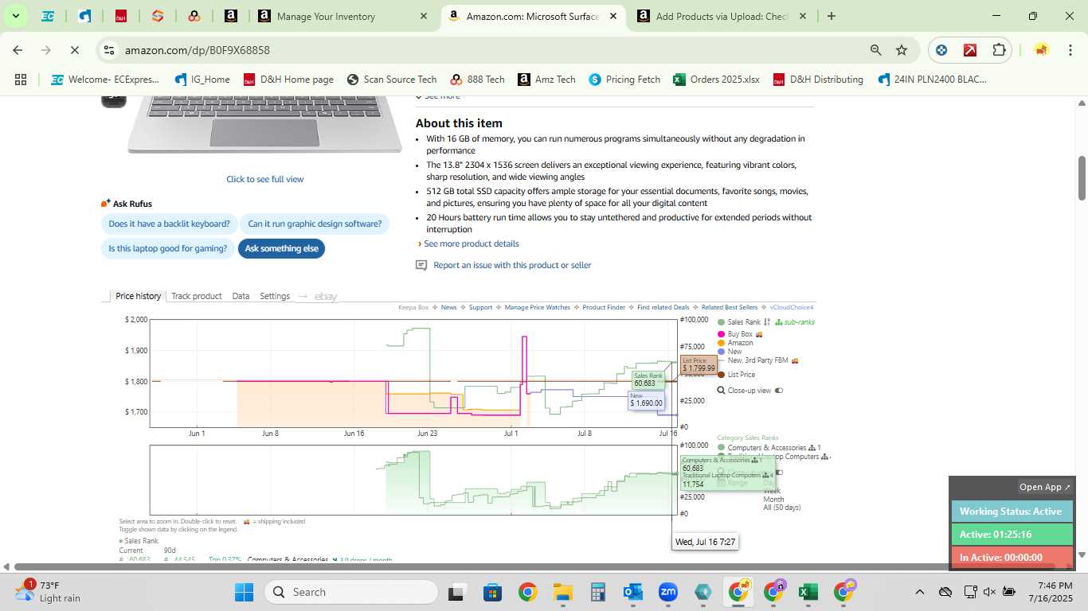Open D&H Home page bookmark
Viewport: 1088px width, 611px height.
288,80
